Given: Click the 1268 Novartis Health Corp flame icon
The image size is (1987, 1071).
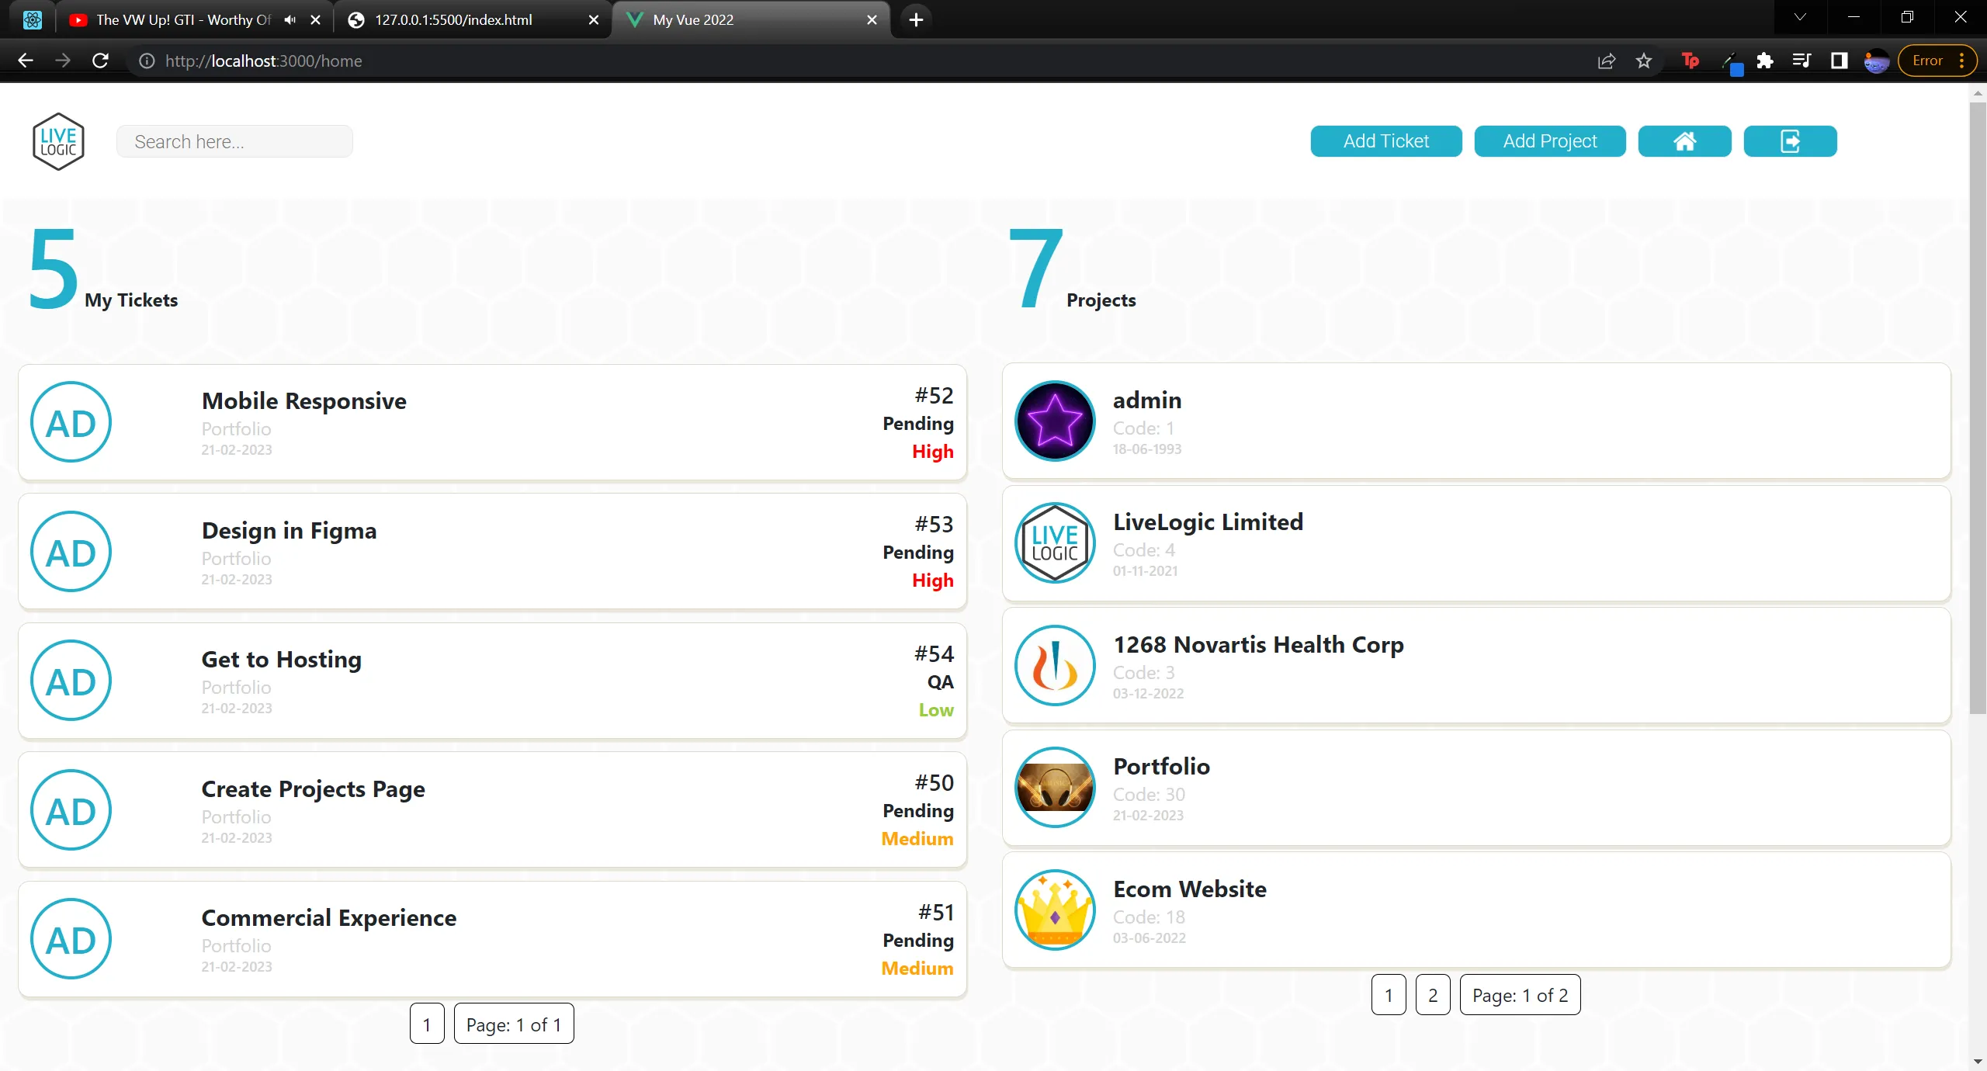Looking at the screenshot, I should coord(1055,665).
